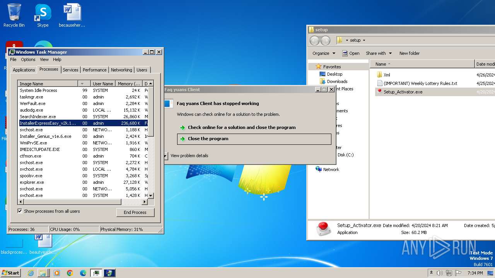Click the Action Center flag icon
495x278 pixels.
[458, 273]
